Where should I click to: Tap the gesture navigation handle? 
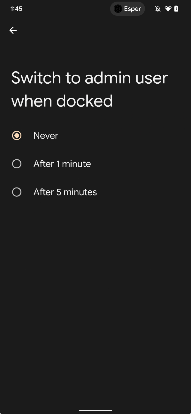(95, 410)
